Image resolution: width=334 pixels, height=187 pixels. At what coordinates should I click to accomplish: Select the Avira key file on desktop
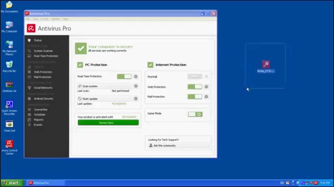coord(266,66)
